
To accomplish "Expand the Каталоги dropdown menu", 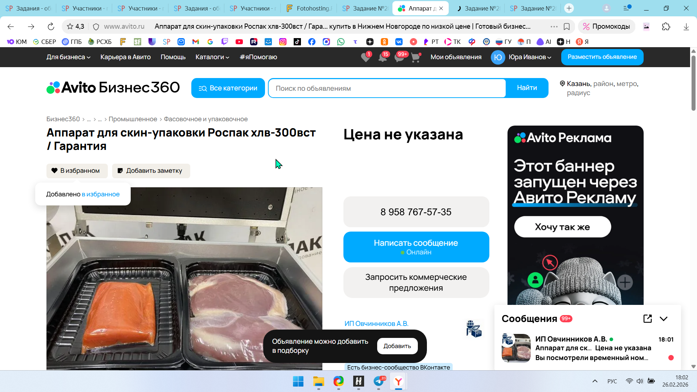I will (x=212, y=57).
